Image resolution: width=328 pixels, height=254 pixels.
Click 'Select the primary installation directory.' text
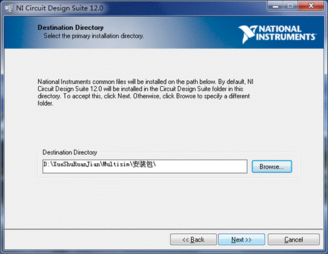pos(93,36)
